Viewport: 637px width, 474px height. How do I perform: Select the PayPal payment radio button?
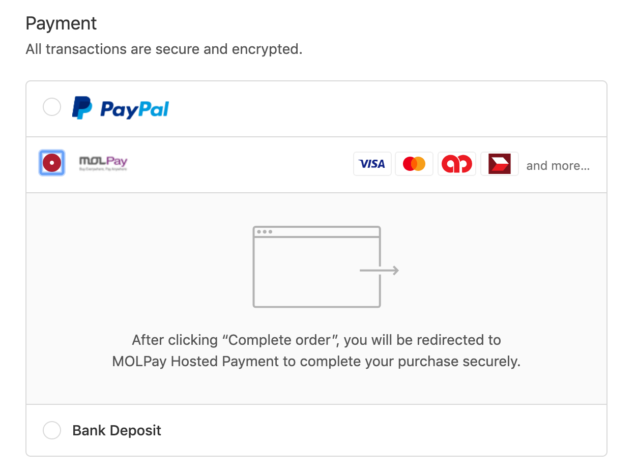tap(51, 107)
